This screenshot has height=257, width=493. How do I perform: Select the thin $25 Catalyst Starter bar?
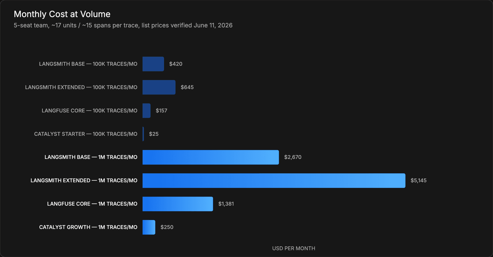(x=143, y=134)
